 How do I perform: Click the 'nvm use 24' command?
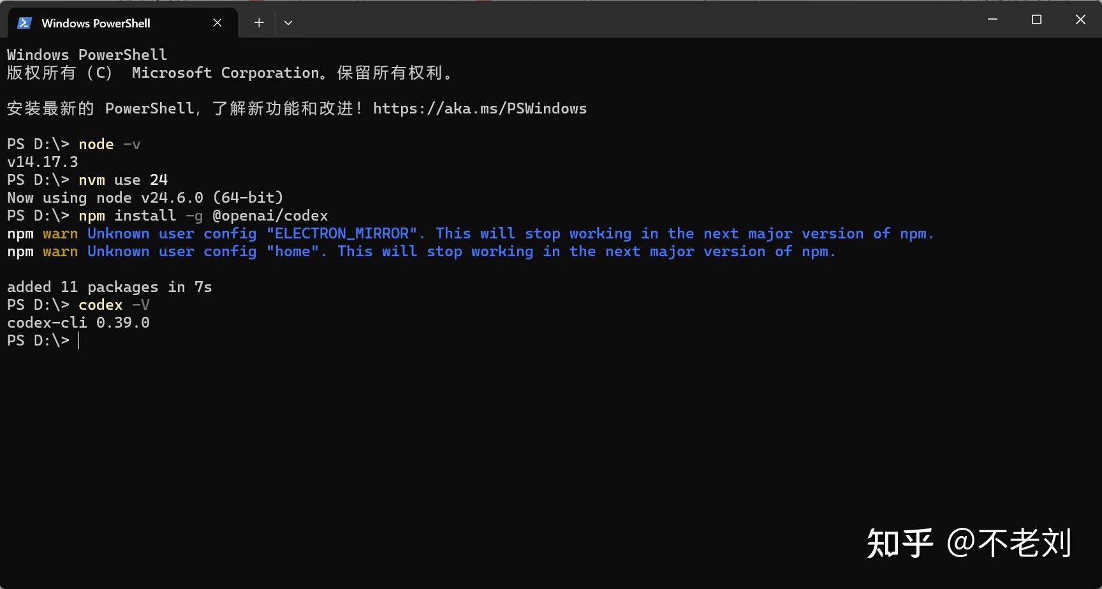[x=123, y=180]
